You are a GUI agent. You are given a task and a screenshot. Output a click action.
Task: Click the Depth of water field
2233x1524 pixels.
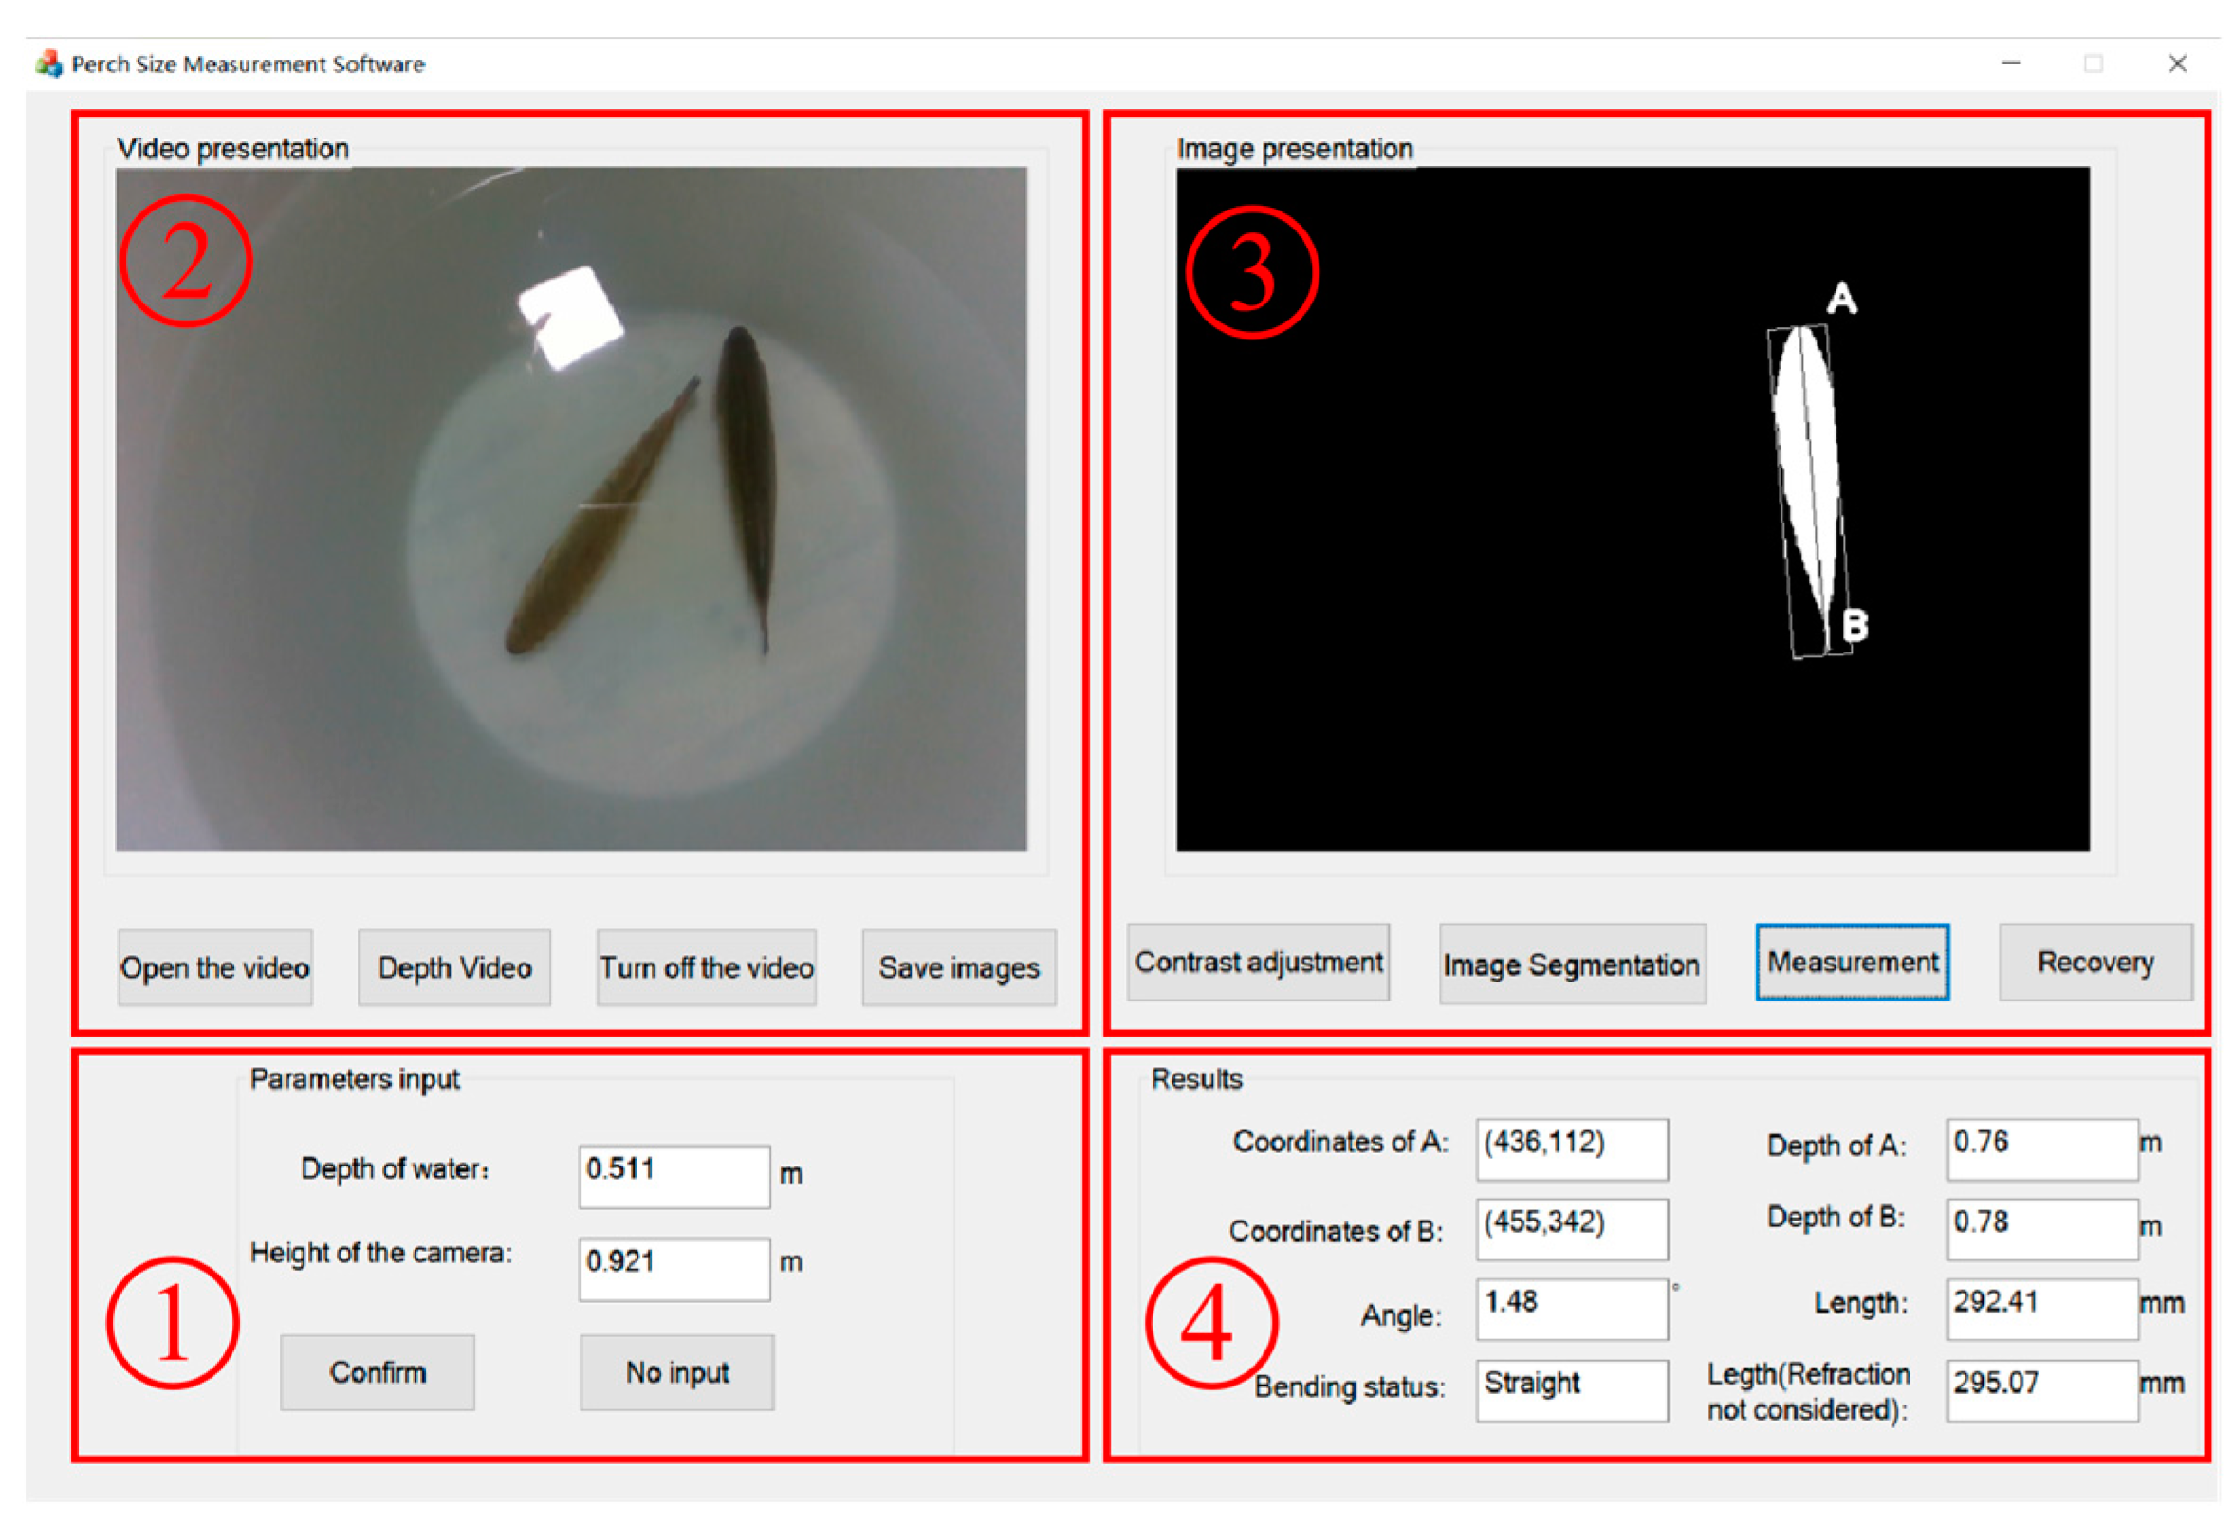(x=674, y=1175)
